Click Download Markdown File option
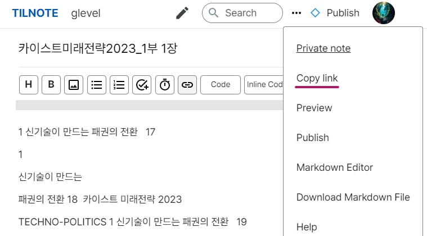Image resolution: width=427 pixels, height=236 pixels. click(353, 197)
